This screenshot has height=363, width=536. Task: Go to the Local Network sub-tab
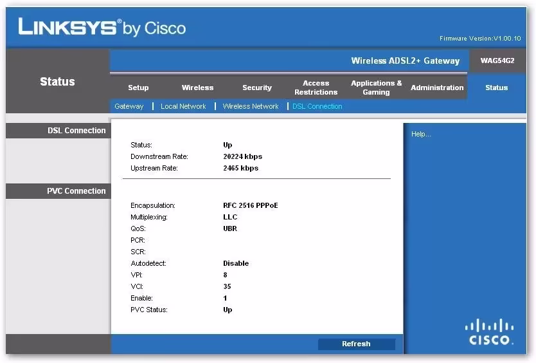183,106
